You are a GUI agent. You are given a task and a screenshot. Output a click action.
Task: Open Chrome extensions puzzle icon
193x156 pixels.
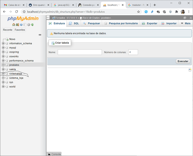click(176, 12)
